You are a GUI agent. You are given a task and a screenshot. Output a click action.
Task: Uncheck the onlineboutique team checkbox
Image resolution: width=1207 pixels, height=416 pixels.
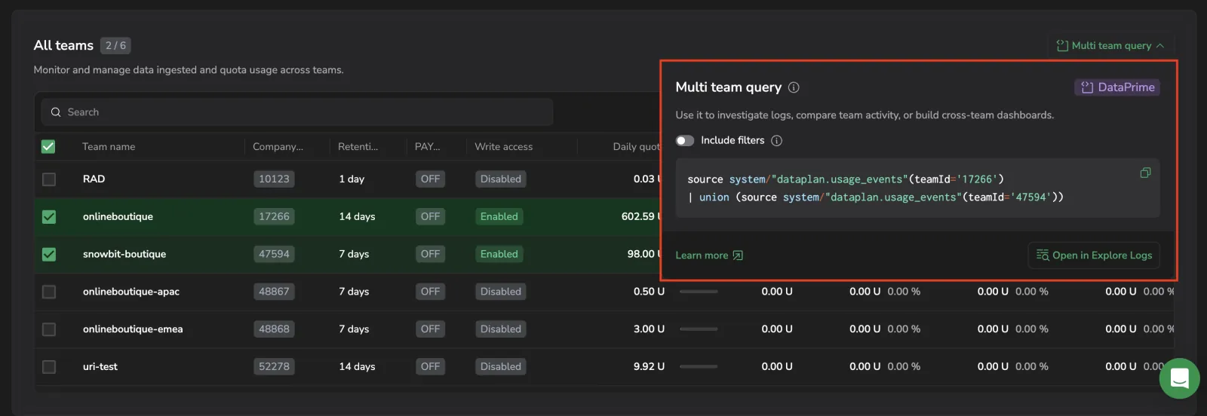tap(49, 217)
